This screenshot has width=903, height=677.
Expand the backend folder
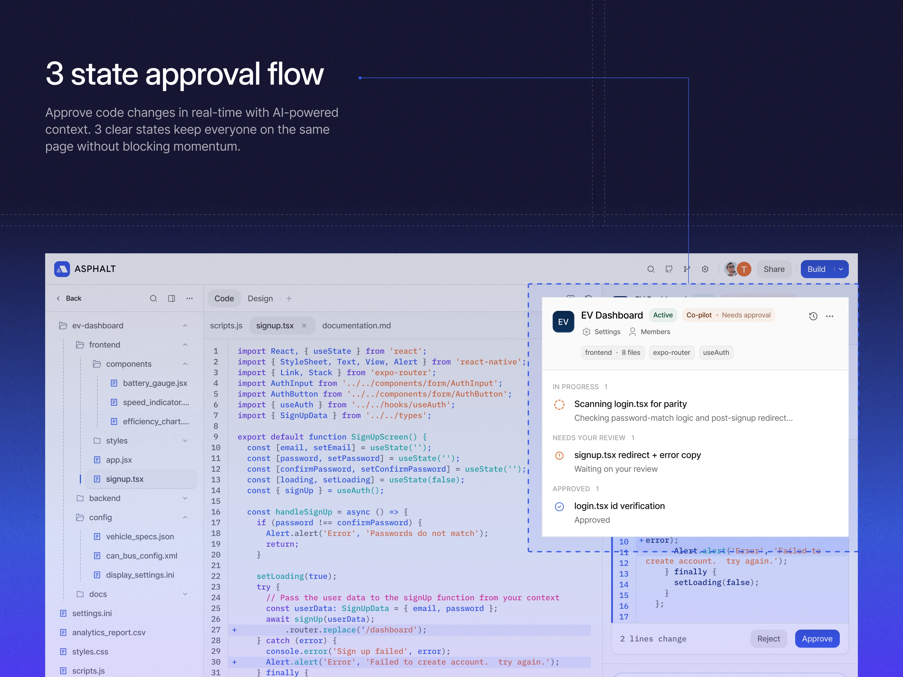tap(185, 498)
